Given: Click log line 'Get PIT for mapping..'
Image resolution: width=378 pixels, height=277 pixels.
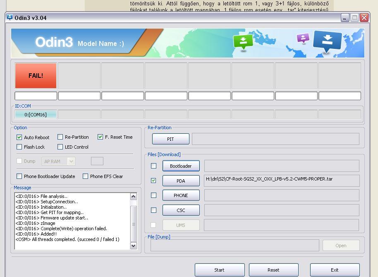Looking at the screenshot, I should click(x=49, y=212).
